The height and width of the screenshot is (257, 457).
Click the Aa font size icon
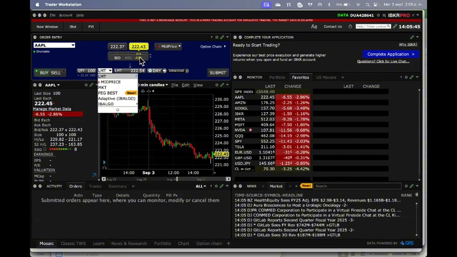point(314,26)
